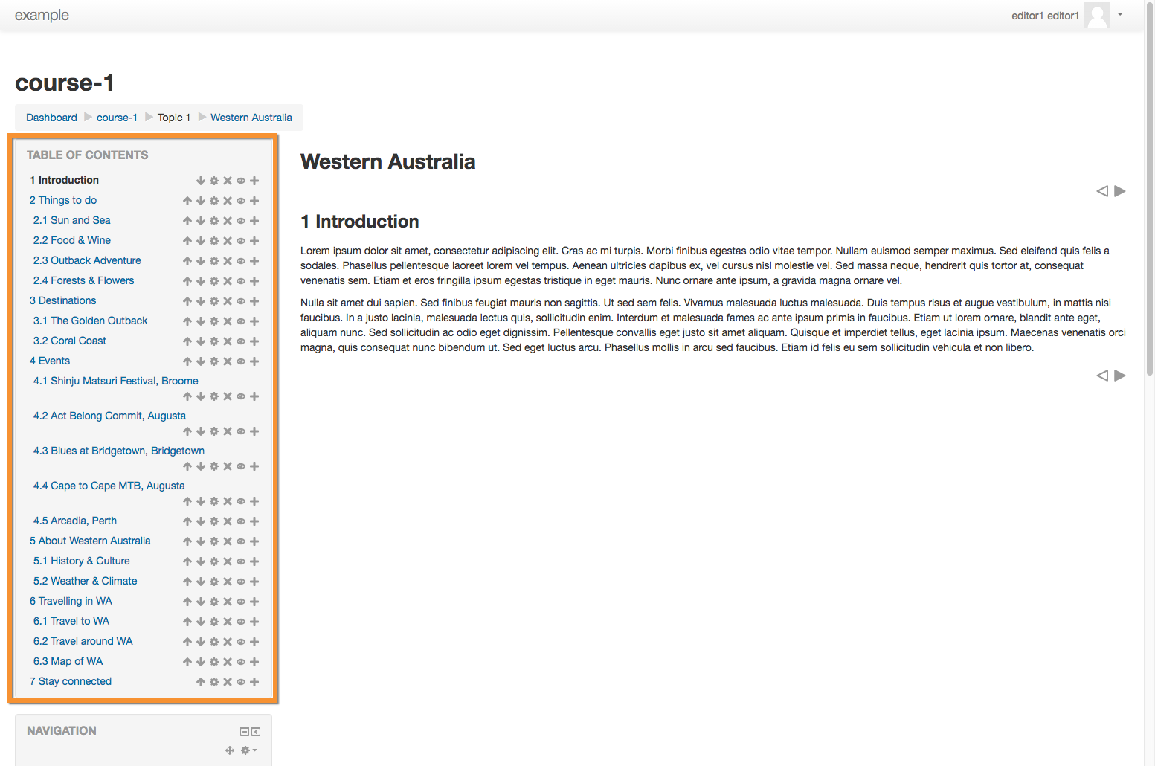Open chapter 3.1 The Golden Outback
The width and height of the screenshot is (1155, 766).
tap(91, 321)
